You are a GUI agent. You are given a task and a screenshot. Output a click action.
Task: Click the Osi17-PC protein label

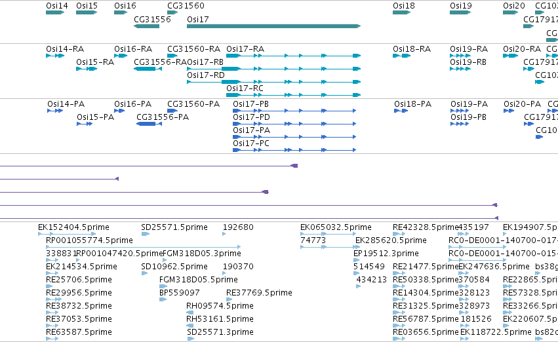(x=251, y=143)
